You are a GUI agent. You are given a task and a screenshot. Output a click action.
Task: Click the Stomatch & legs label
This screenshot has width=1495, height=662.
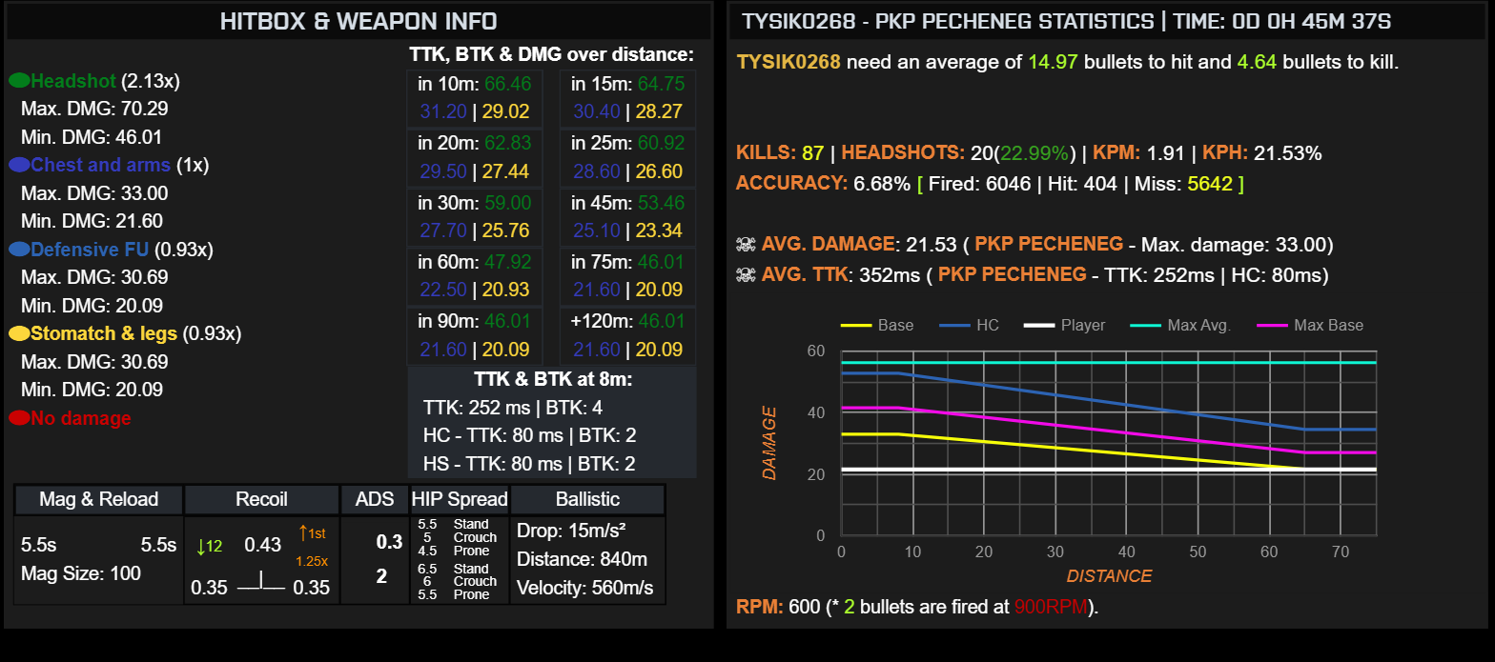[104, 333]
